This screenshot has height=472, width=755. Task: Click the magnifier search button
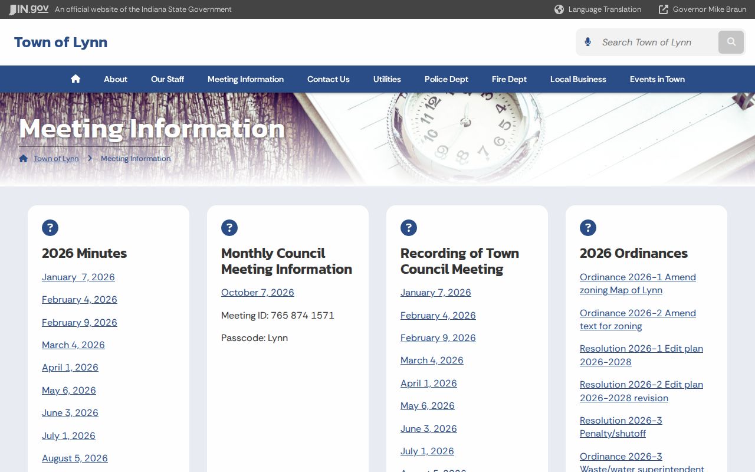click(731, 42)
